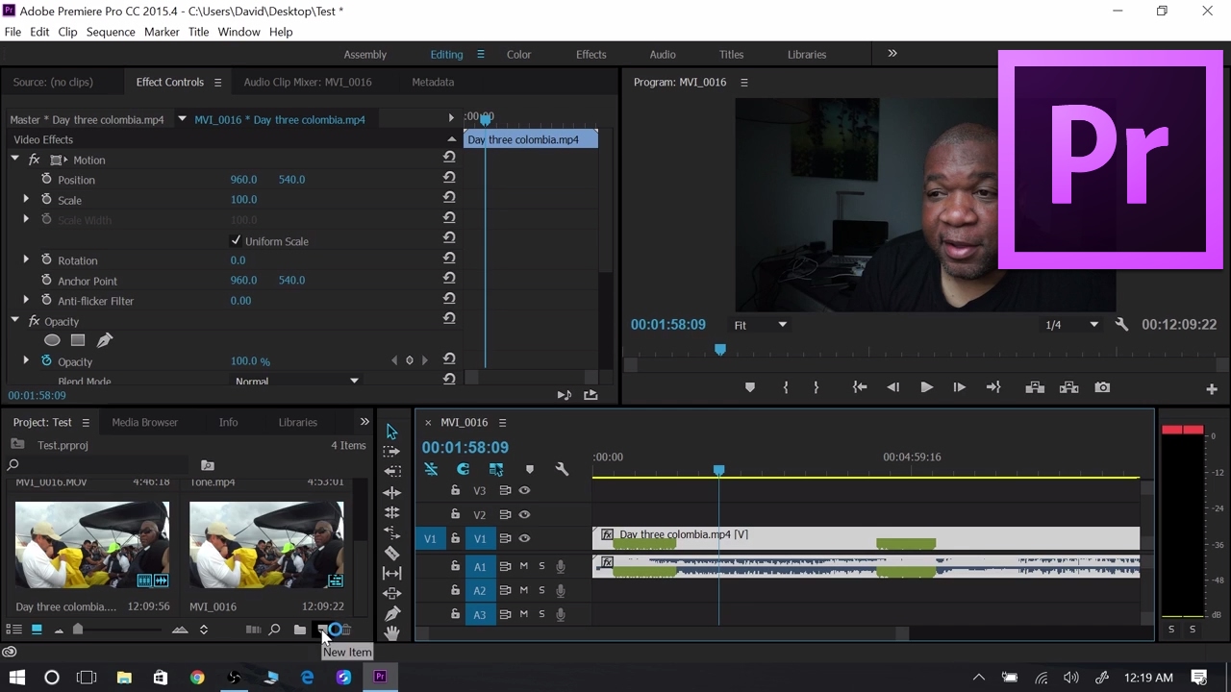Select the Track Select Forward tool
This screenshot has height=692, width=1231.
[391, 451]
